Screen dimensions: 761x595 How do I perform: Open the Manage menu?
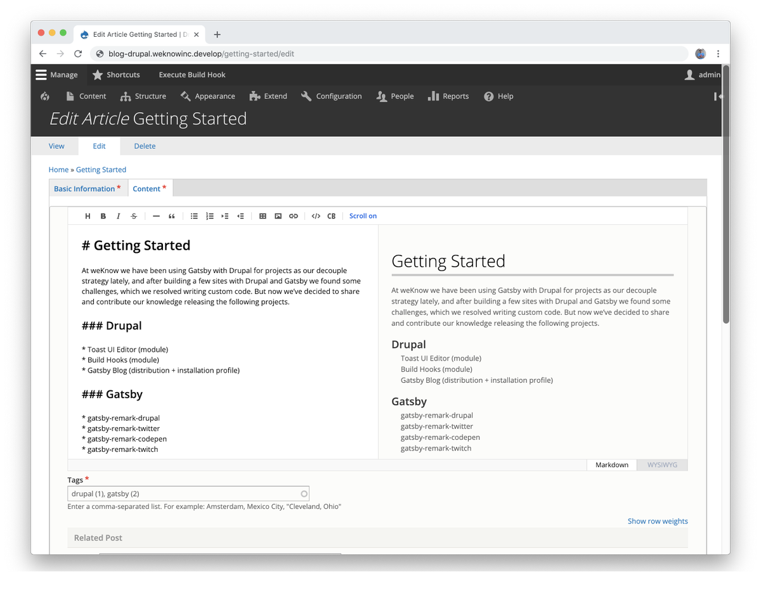click(56, 75)
